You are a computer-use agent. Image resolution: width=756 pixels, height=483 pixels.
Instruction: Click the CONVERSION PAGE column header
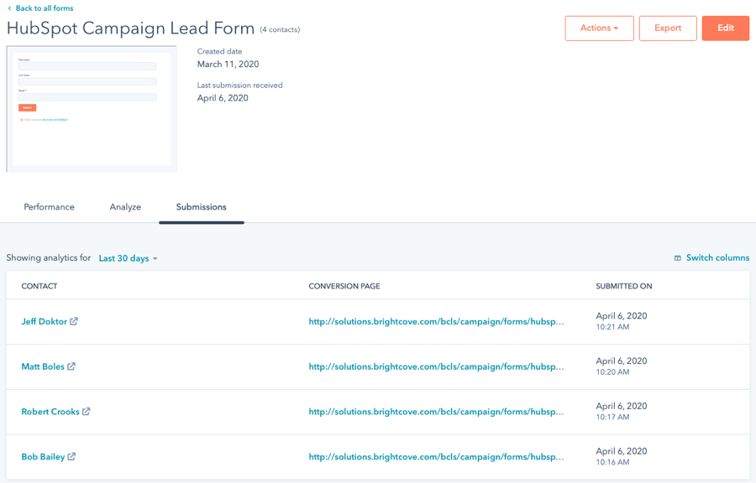click(344, 286)
